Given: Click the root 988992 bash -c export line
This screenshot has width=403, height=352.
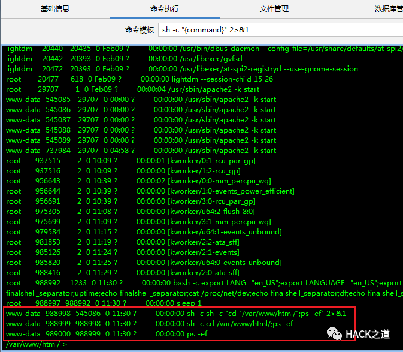Looking at the screenshot, I should click(204, 283).
